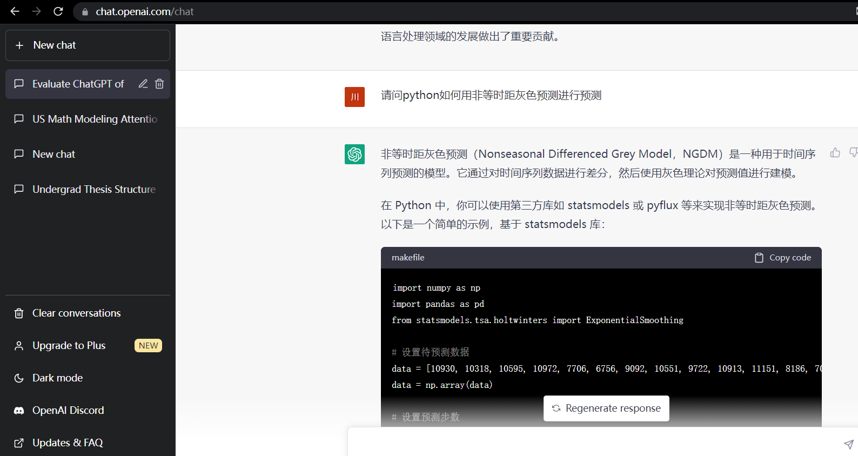Click the chat bubble icon beside Undergrad Thesis
Image resolution: width=858 pixels, height=456 pixels.
click(x=19, y=189)
